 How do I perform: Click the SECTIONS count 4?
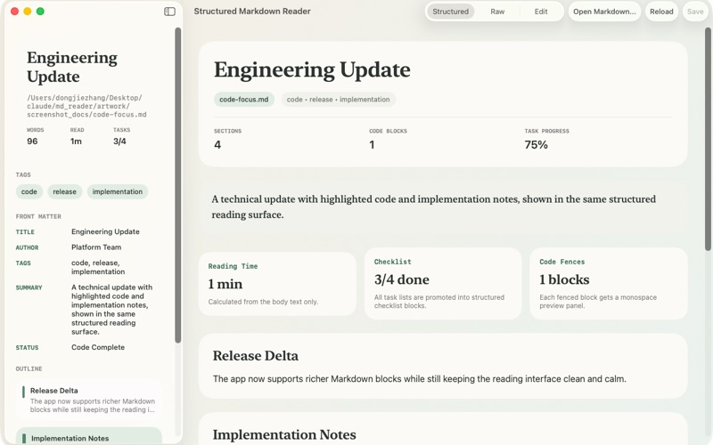click(x=217, y=145)
